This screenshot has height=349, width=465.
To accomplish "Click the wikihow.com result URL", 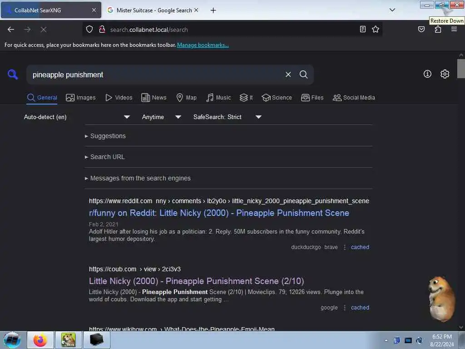I will coord(182,329).
